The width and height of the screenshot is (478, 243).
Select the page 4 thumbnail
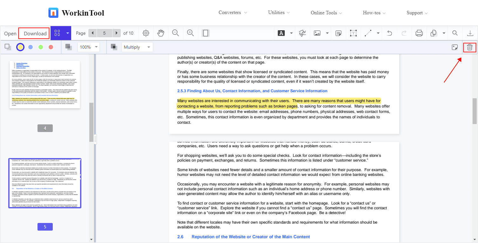click(45, 85)
